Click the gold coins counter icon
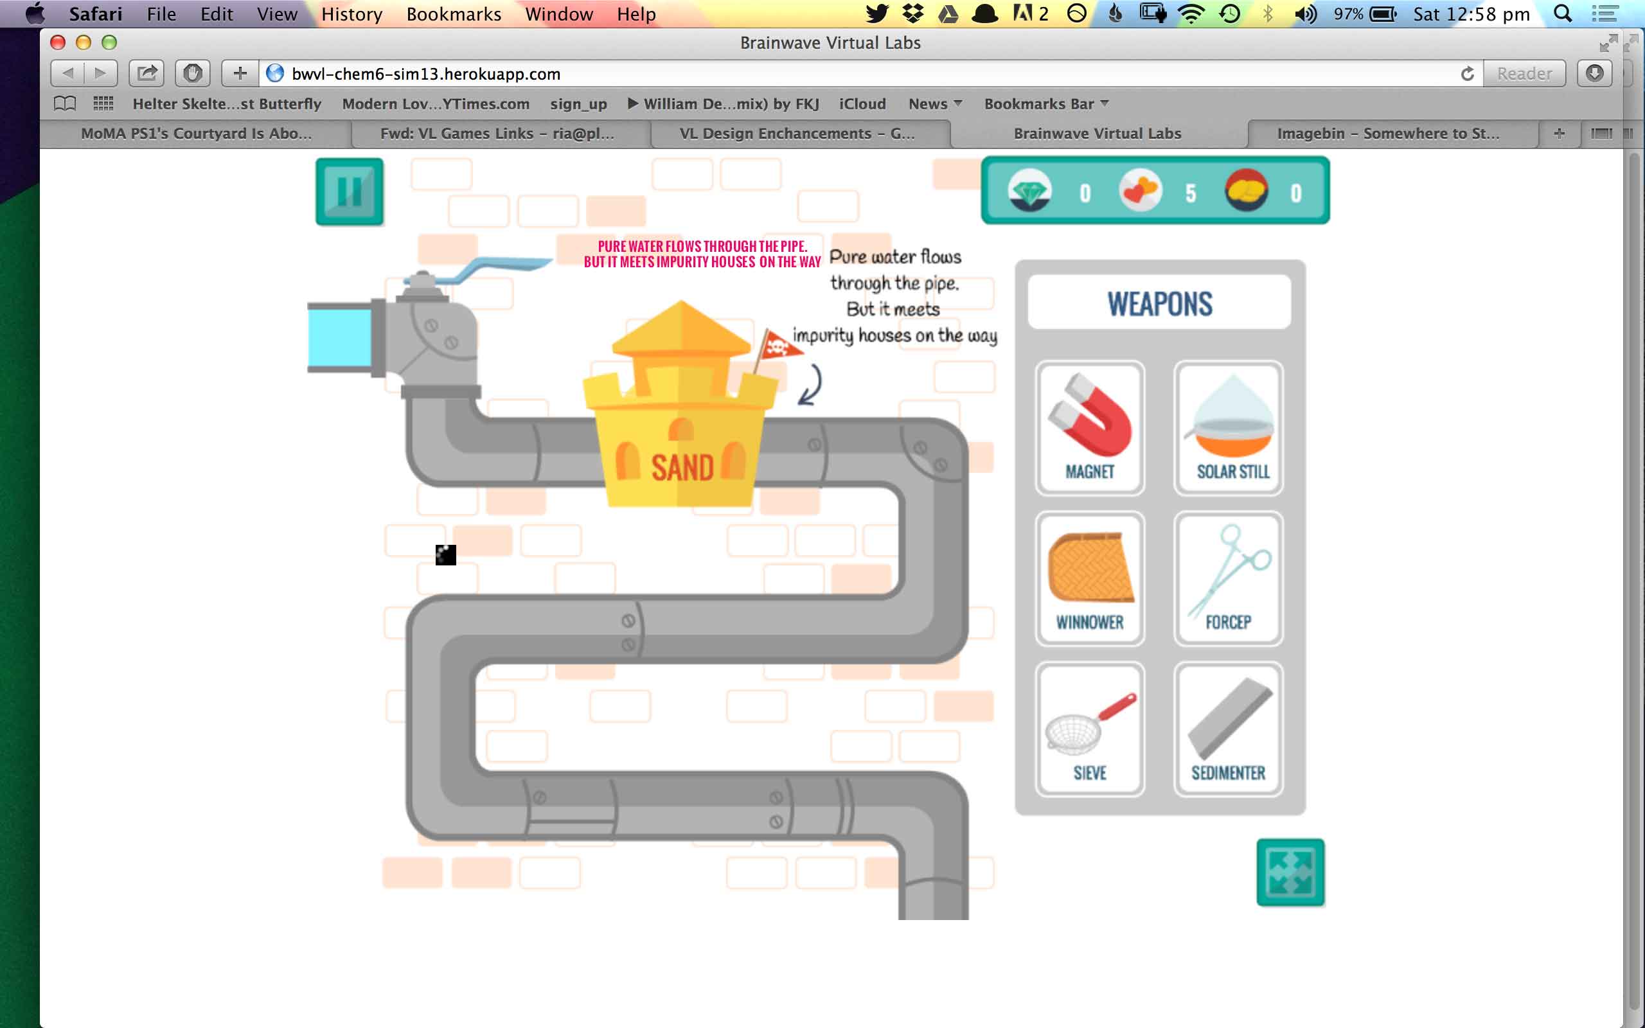 pos(1246,190)
